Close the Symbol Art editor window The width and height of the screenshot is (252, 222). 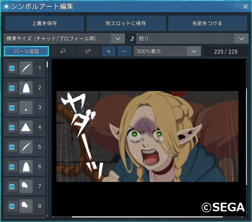point(245,6)
